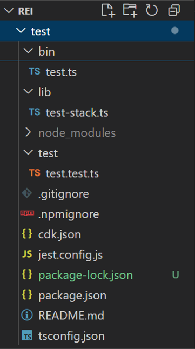Collapse the nested test folder below node_modules
This screenshot has height=349, width=195.
pyautogui.click(x=28, y=153)
